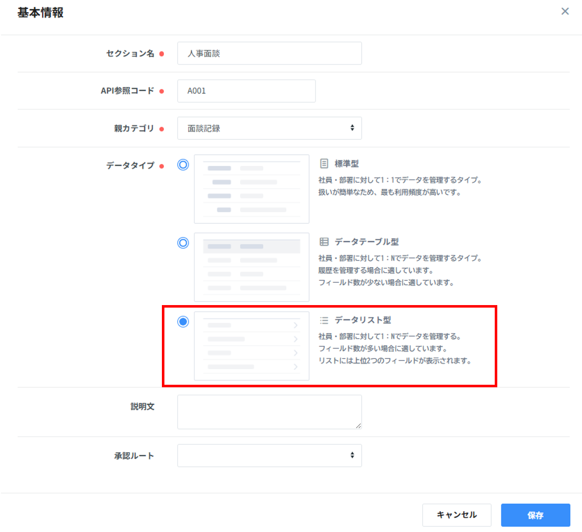Select the データリスト型 radio button
This screenshot has width=582, height=532.
(183, 321)
